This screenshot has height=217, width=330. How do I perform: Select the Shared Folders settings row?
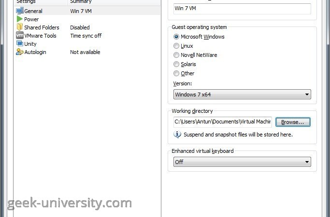[x=87, y=27]
